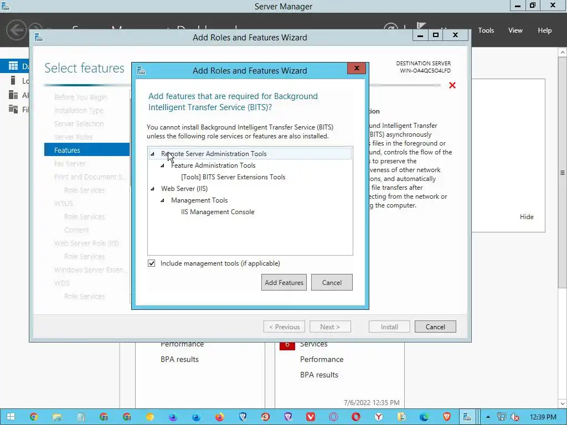The height and width of the screenshot is (425, 567).
Task: Open muted volume tray icon
Action: pyautogui.click(x=515, y=417)
